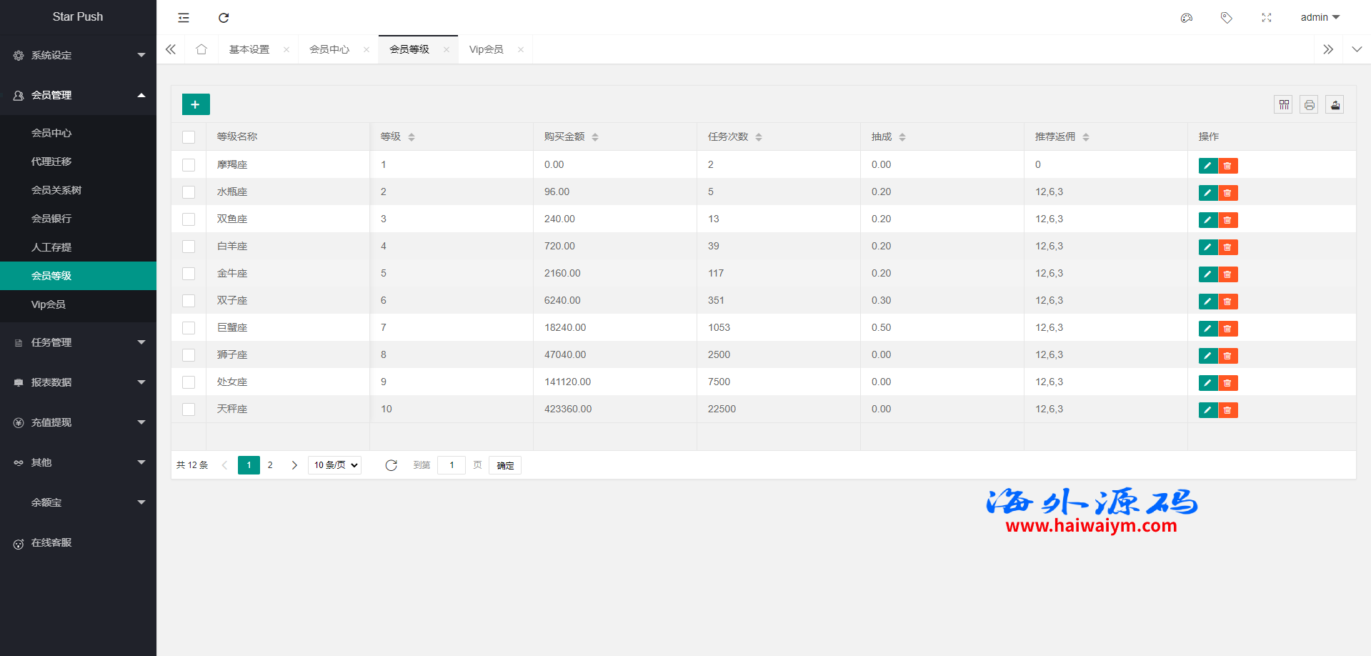Viewport: 1371px width, 656px height.
Task: Switch to the Vip会员 tab
Action: [x=486, y=49]
